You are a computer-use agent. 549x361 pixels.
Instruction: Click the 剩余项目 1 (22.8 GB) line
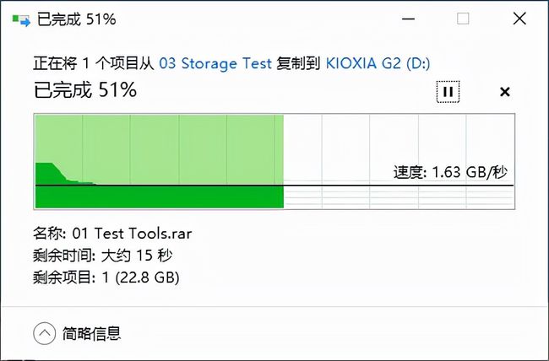pyautogui.click(x=106, y=277)
